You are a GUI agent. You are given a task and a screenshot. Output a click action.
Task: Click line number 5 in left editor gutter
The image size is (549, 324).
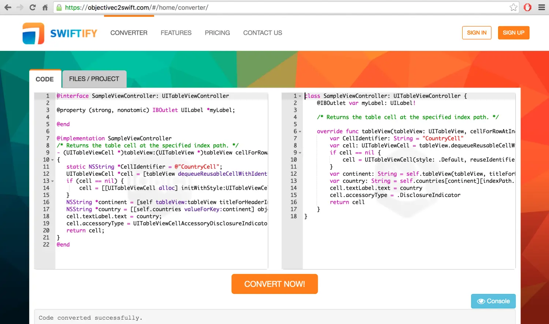tap(48, 124)
